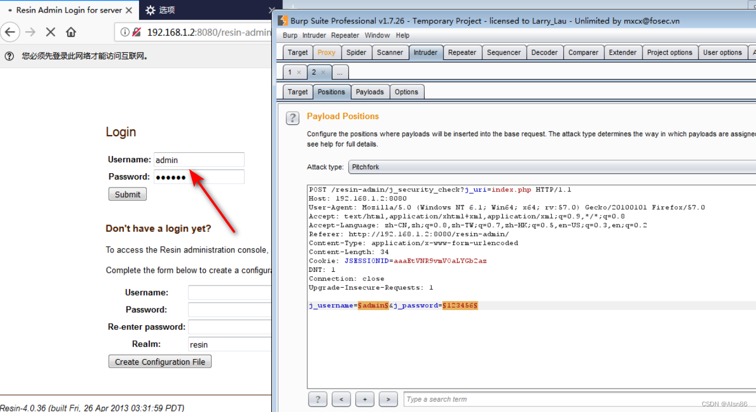Click the POST request line in editor
Screen dimensions: 756x412
tap(440, 190)
